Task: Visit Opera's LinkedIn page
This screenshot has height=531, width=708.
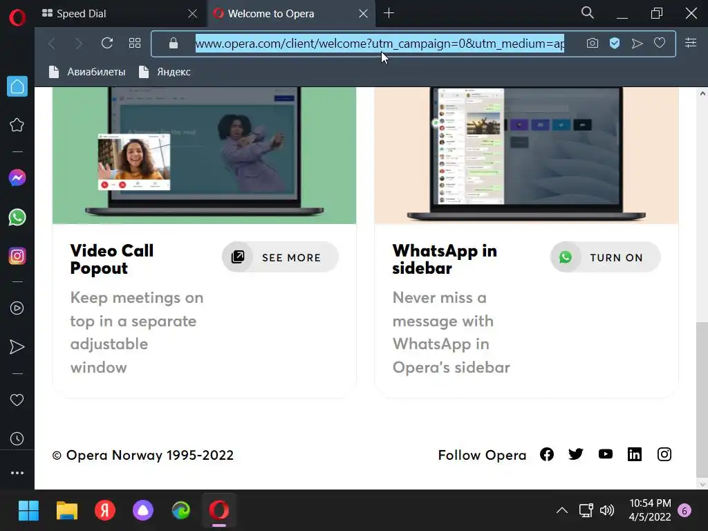Action: pos(635,454)
